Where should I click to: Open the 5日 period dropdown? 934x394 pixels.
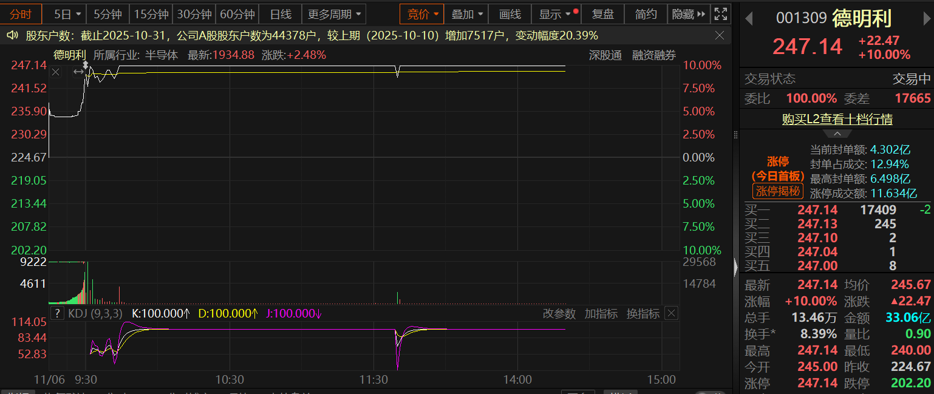66,14
